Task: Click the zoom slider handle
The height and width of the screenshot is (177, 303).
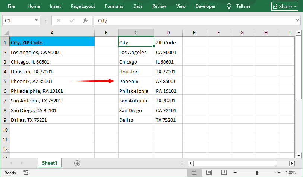Action: coord(257,173)
